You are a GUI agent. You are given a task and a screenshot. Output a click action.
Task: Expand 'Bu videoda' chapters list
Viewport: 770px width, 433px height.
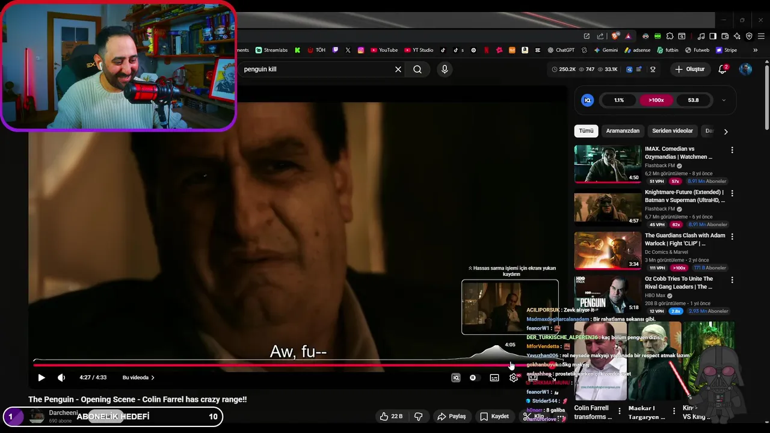138,378
